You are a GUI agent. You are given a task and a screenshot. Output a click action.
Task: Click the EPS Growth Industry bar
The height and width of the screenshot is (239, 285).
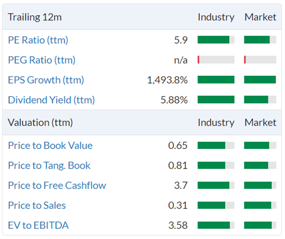pyautogui.click(x=216, y=80)
